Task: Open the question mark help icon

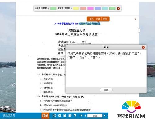Action: (75, 115)
